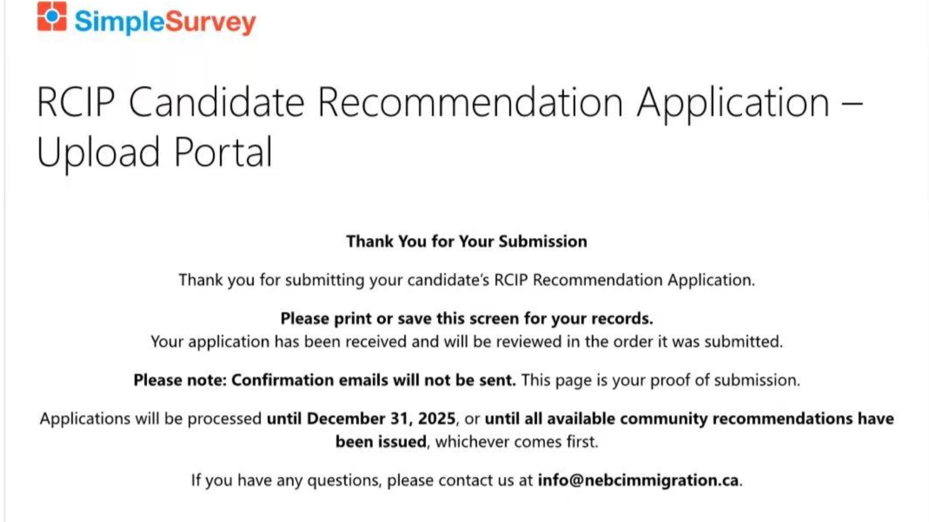The height and width of the screenshot is (522, 929).
Task: Click the "Upload Portal" title text
Action: click(155, 152)
